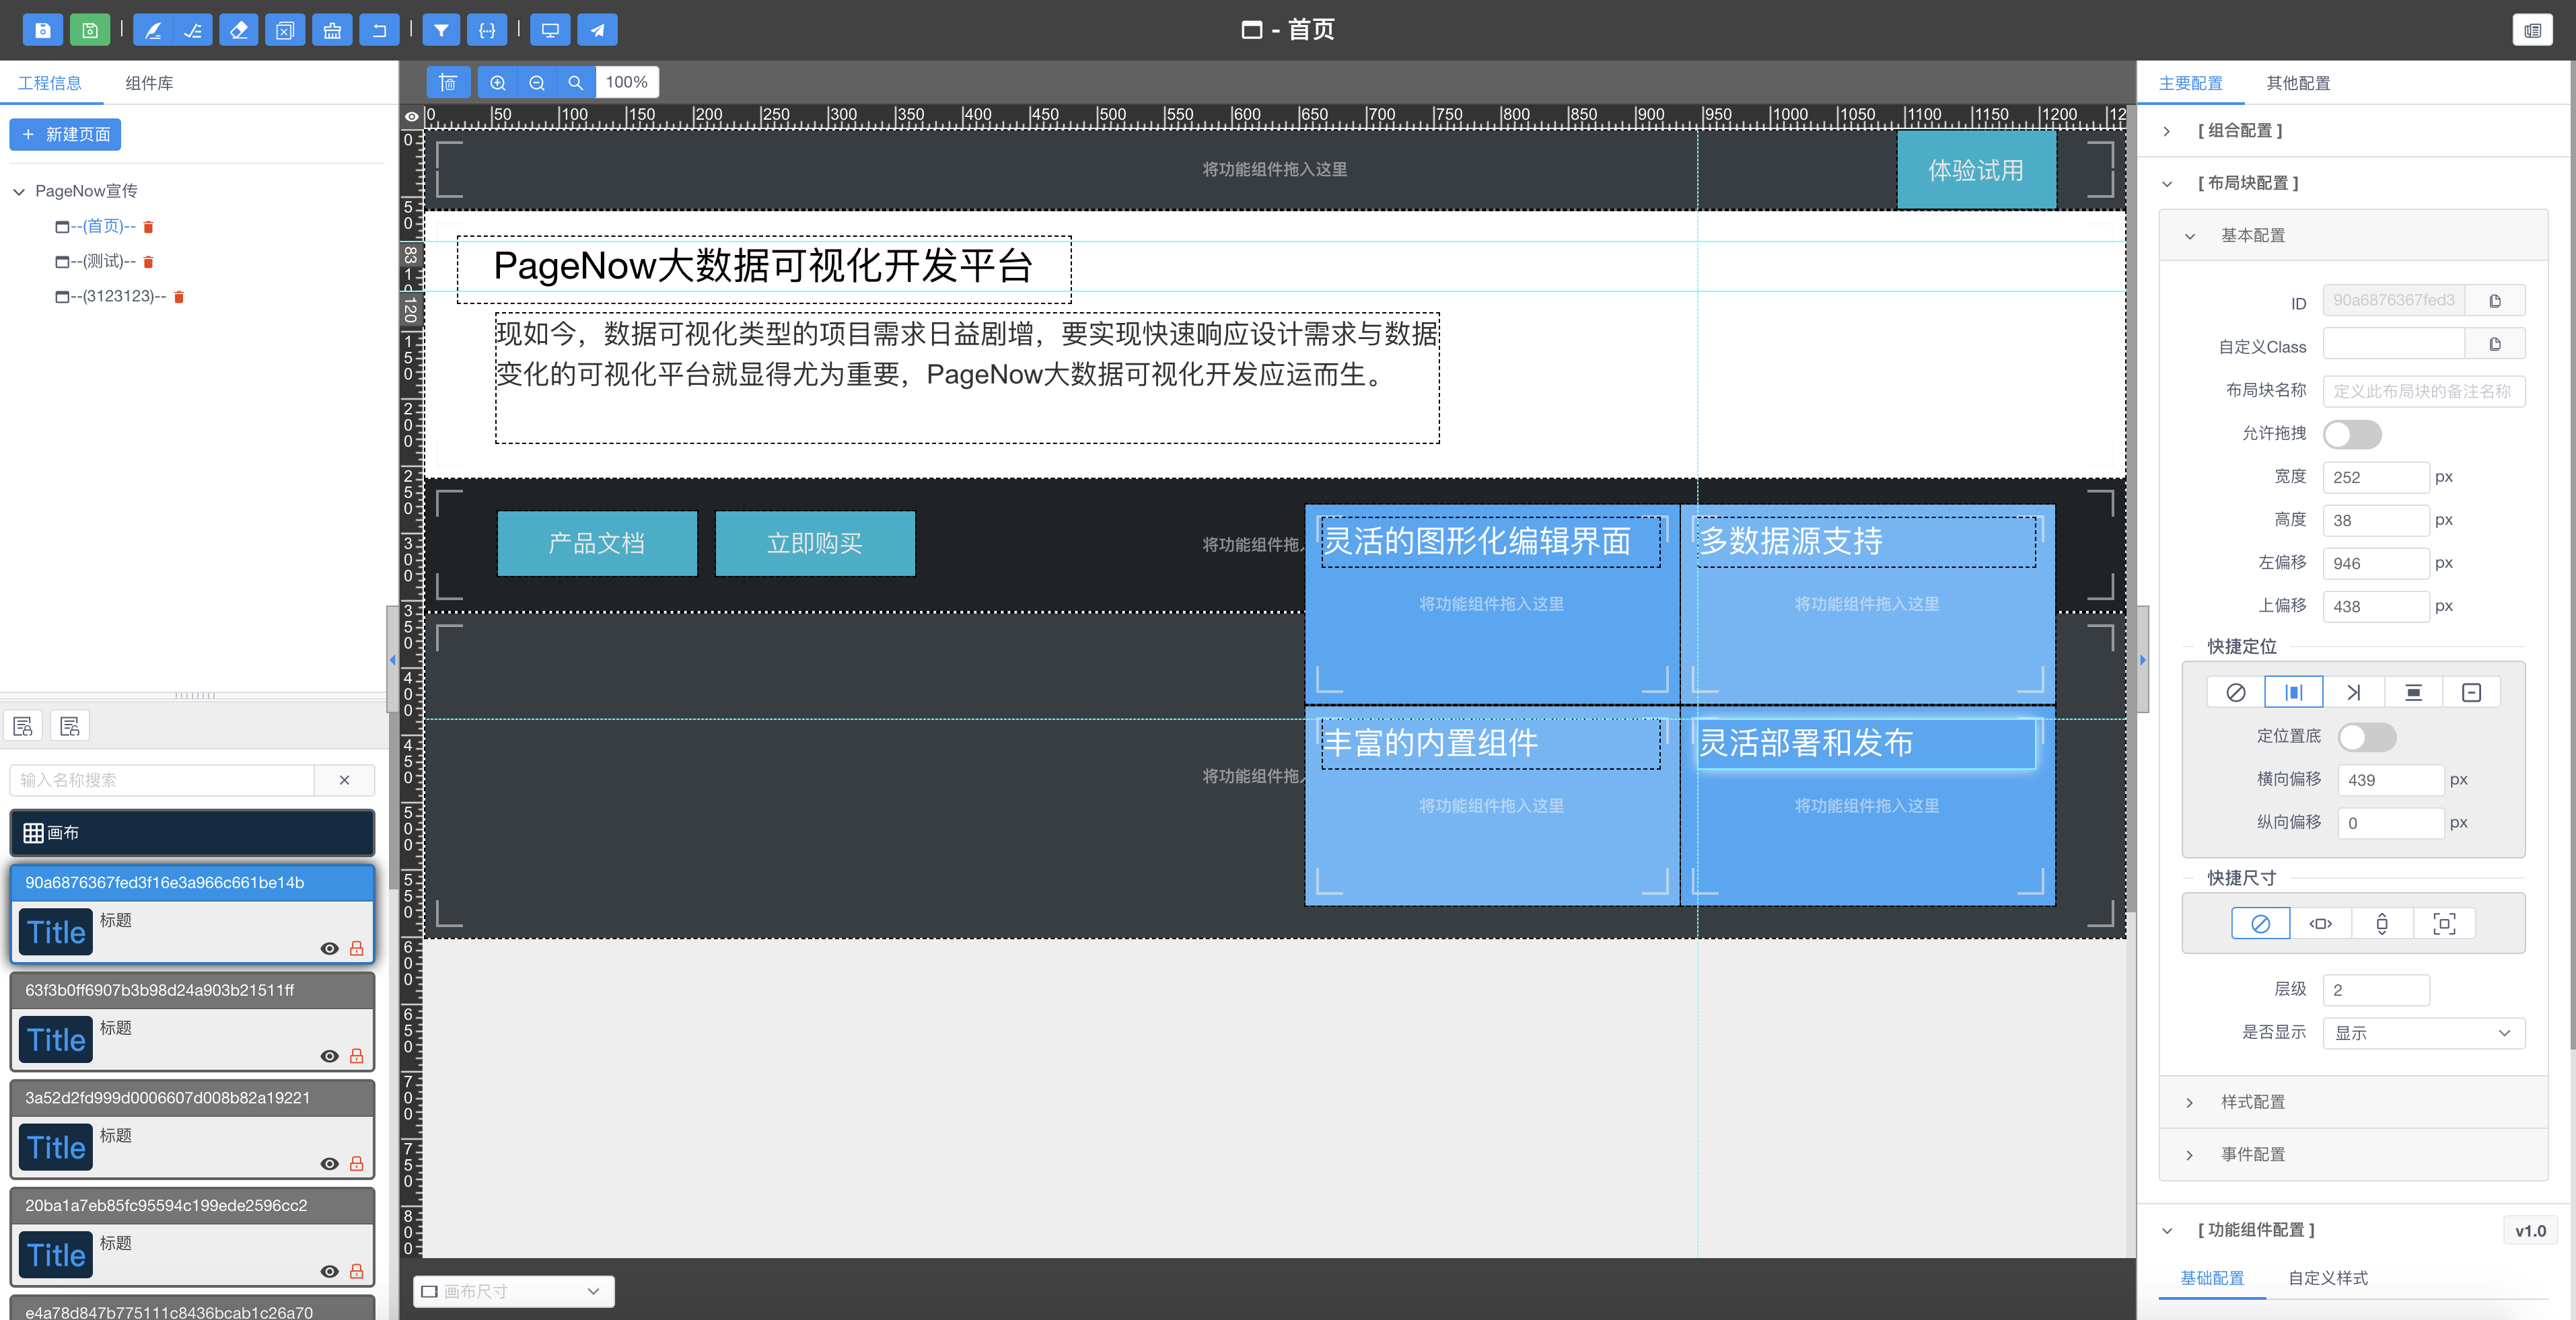Open the 主要配置 tab
2576x1320 pixels.
point(2190,83)
